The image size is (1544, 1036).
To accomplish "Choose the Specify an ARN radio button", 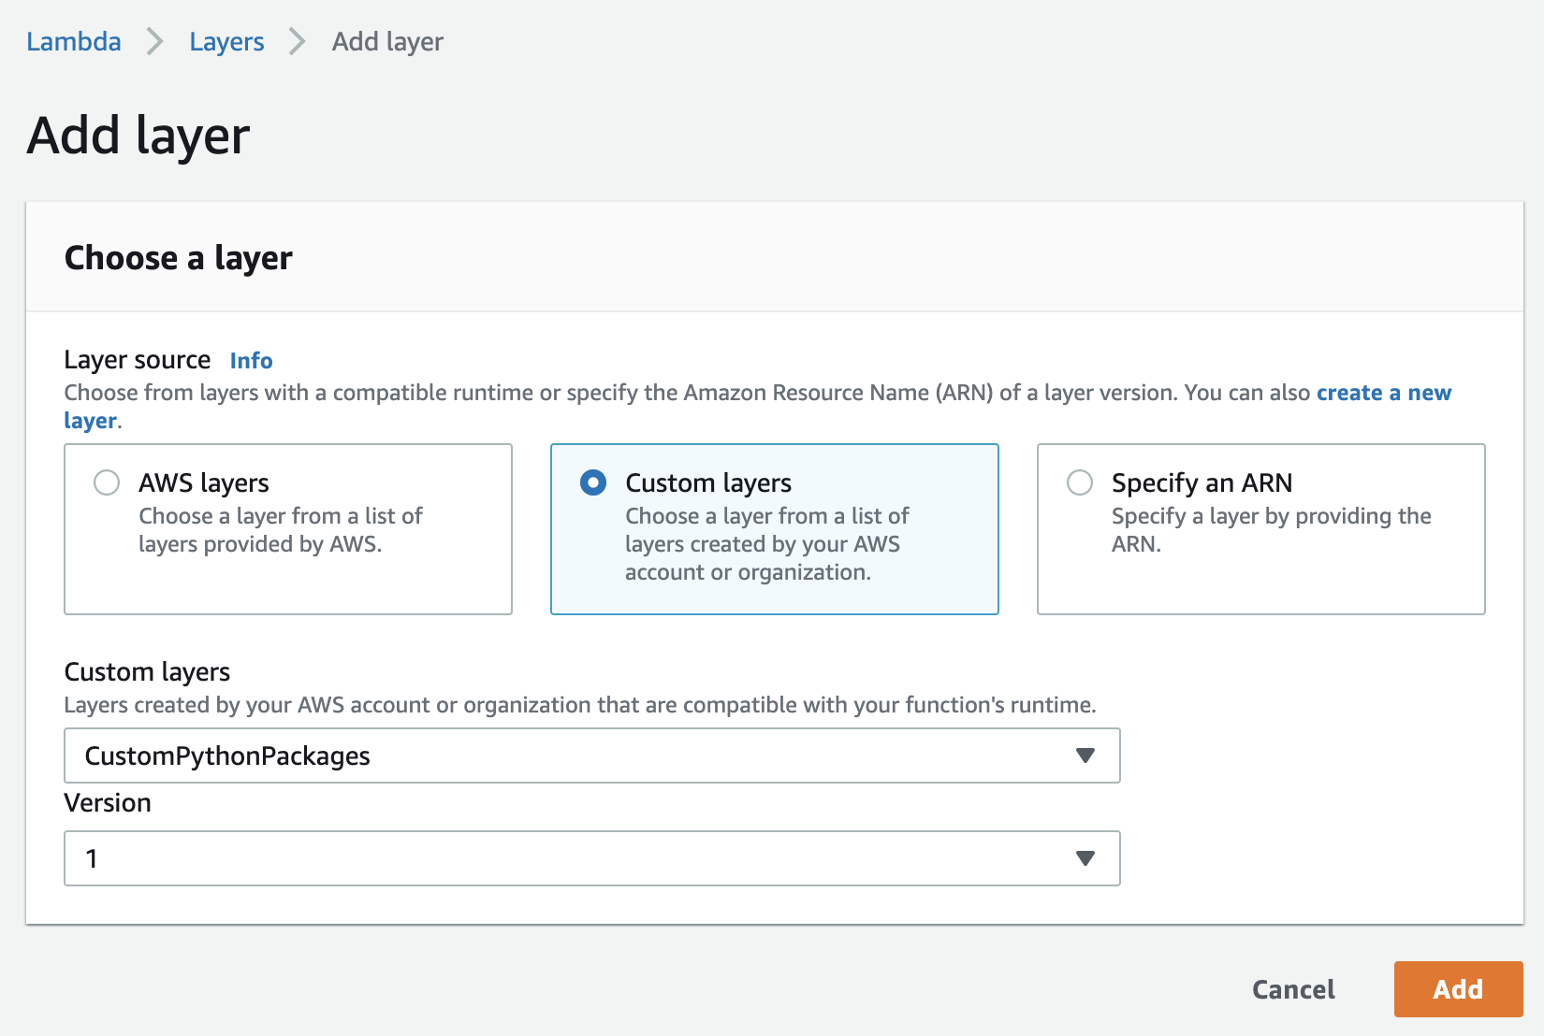I will 1080,482.
